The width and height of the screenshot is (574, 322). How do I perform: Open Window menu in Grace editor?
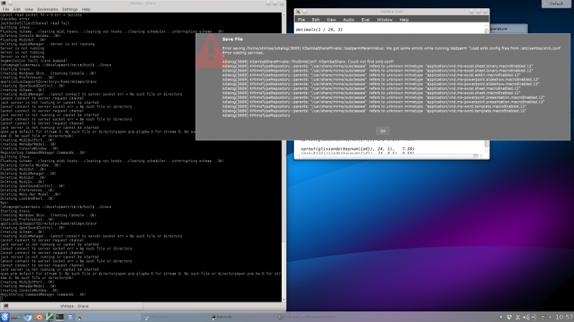click(384, 20)
